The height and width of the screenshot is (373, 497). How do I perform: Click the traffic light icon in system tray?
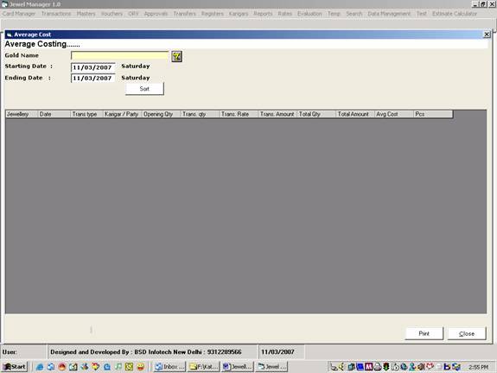385,367
